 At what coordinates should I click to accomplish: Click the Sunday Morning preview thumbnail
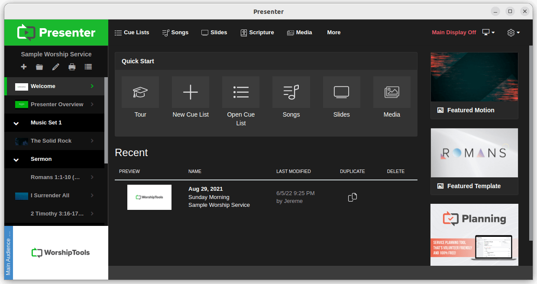click(149, 197)
